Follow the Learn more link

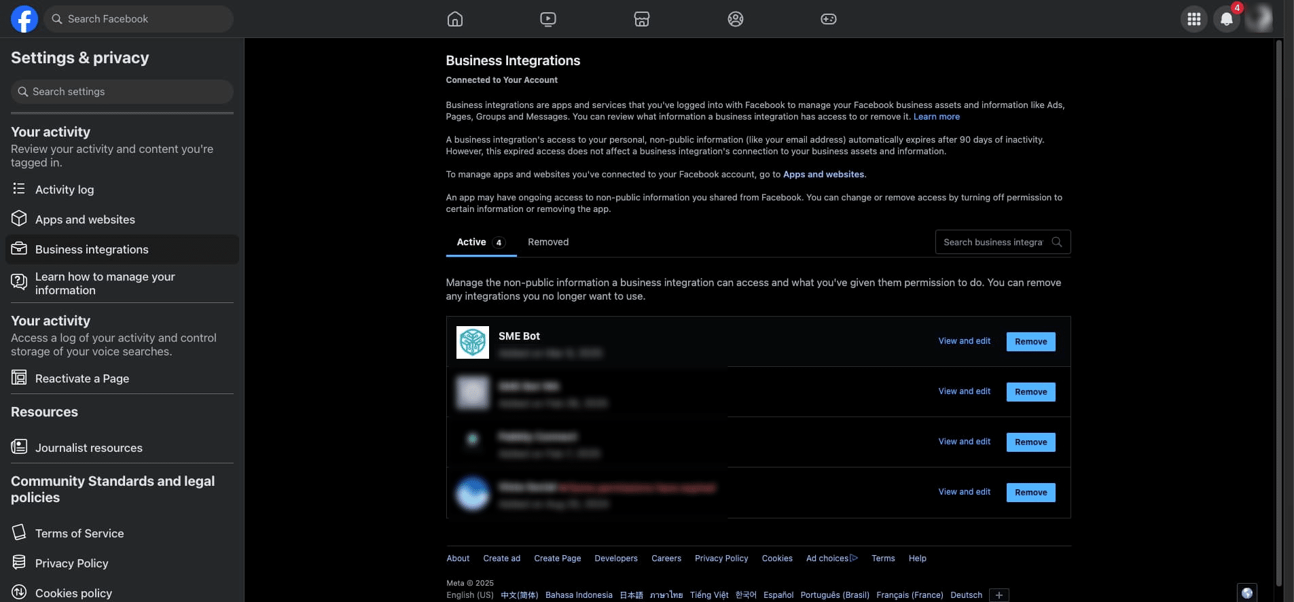[937, 117]
